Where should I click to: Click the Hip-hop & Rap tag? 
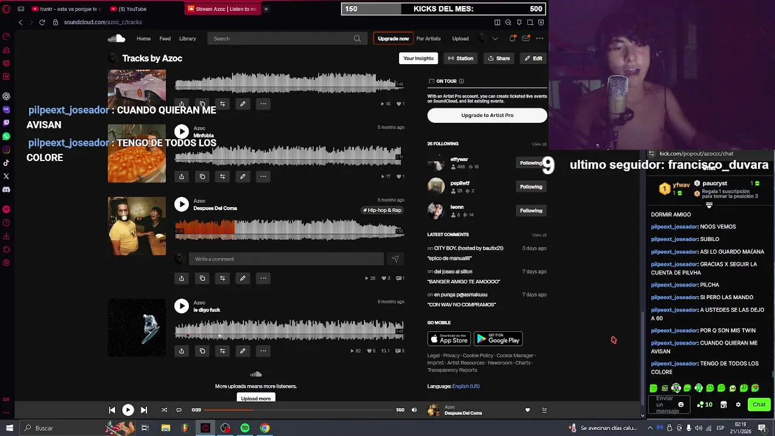(382, 210)
